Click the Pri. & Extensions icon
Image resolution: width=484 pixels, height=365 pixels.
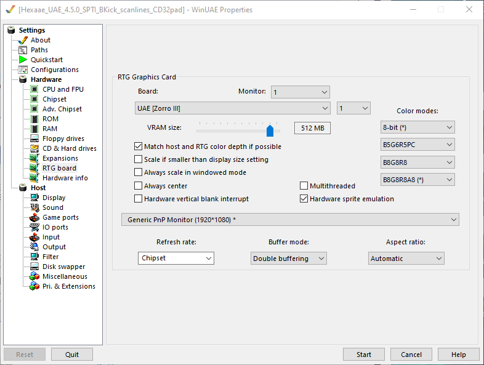pyautogui.click(x=34, y=286)
